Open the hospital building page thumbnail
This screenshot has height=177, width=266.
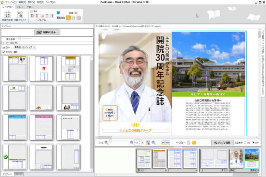click(x=252, y=158)
